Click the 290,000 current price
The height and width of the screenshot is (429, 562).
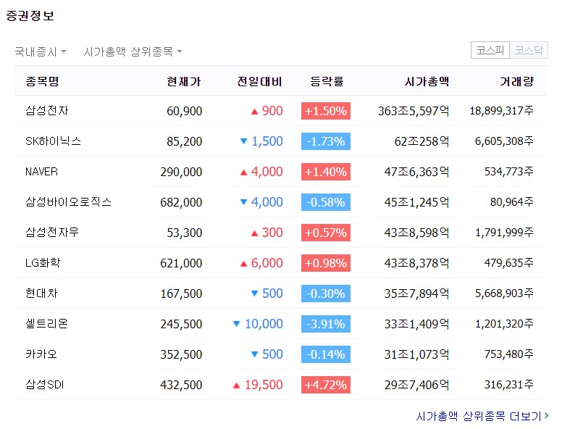point(181,172)
